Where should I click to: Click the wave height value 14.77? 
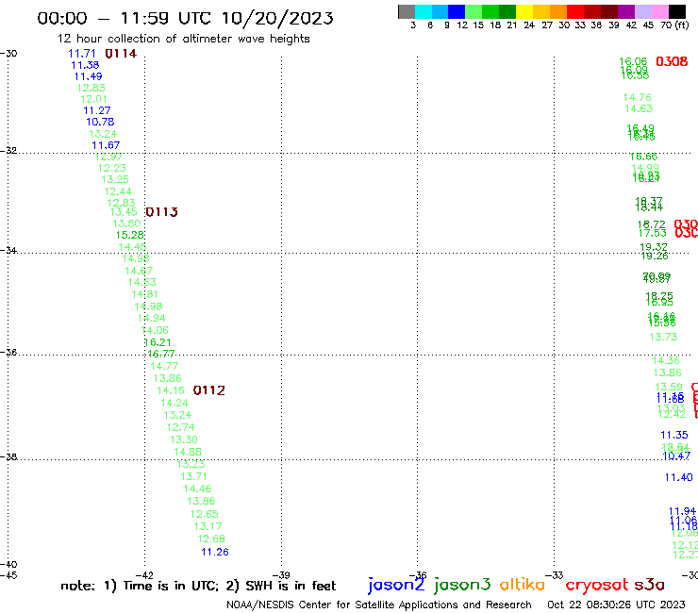(x=164, y=366)
